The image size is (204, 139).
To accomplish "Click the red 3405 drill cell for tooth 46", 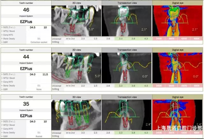I will (x=159, y=39).
